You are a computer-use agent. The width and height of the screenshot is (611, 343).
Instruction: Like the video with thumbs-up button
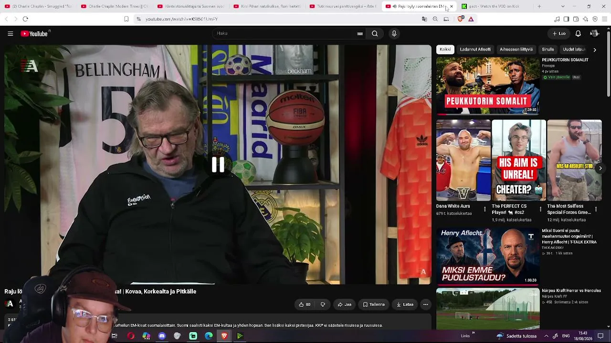(x=305, y=304)
